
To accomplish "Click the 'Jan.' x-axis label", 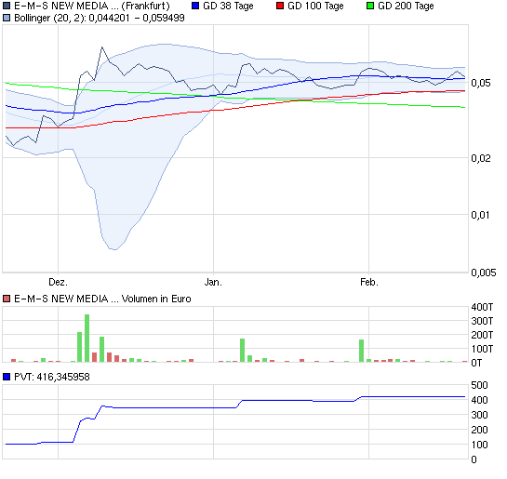I will coord(213,282).
